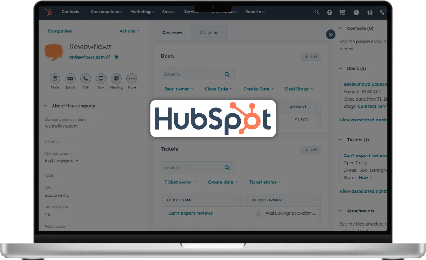Click the HubSpot sprocket logo icon

click(x=48, y=12)
